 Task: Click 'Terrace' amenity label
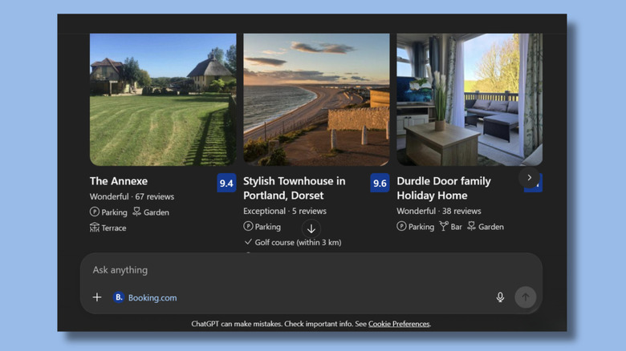(114, 228)
